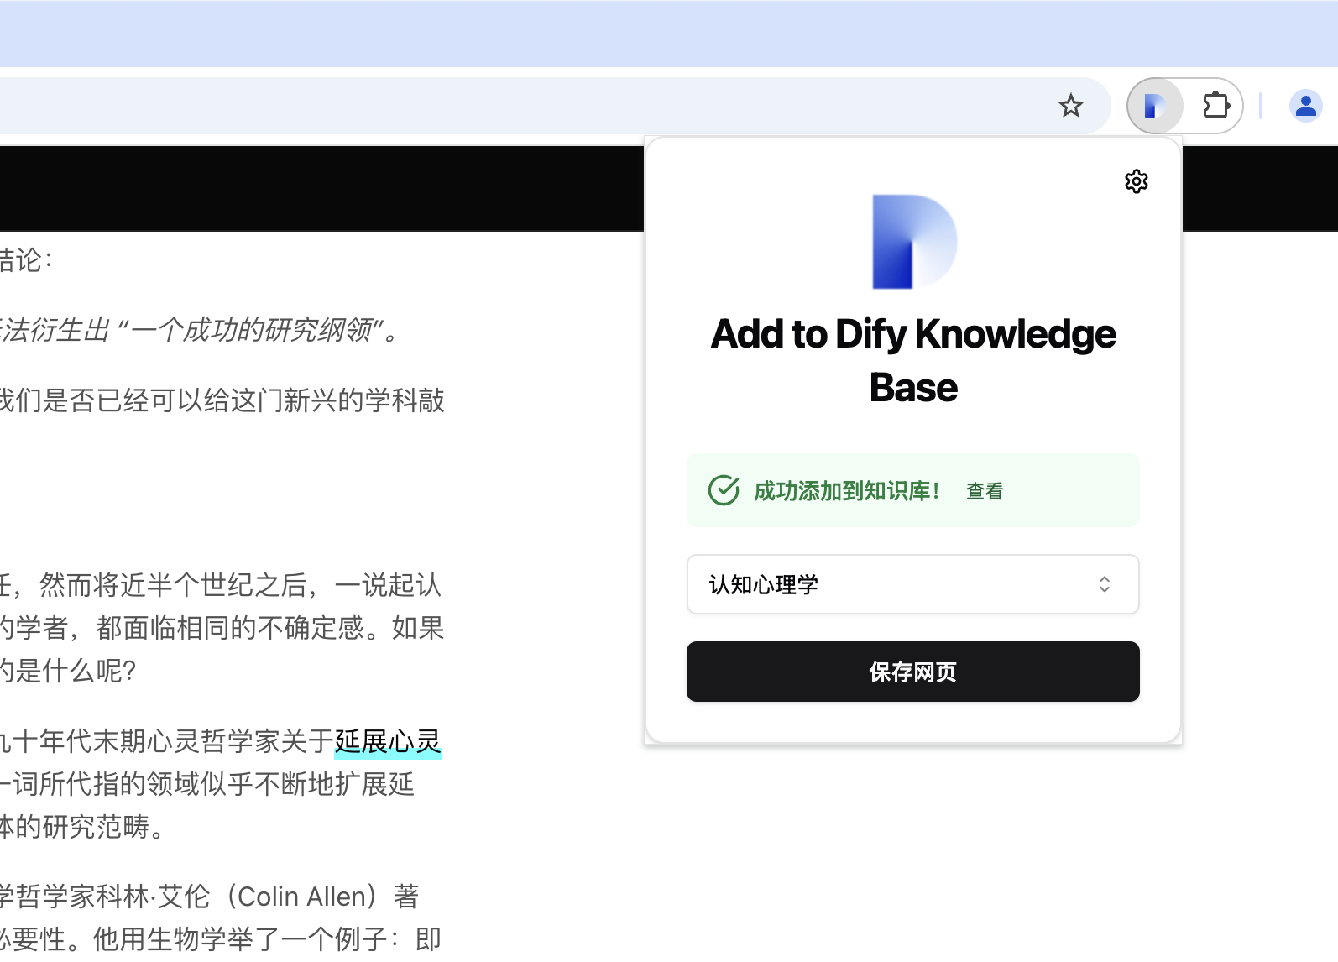Open the browser profile avatar icon
The image size is (1338, 962).
(x=1305, y=106)
